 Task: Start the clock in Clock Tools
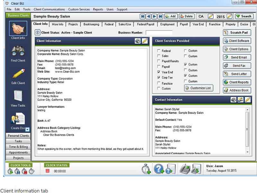tap(10, 171)
